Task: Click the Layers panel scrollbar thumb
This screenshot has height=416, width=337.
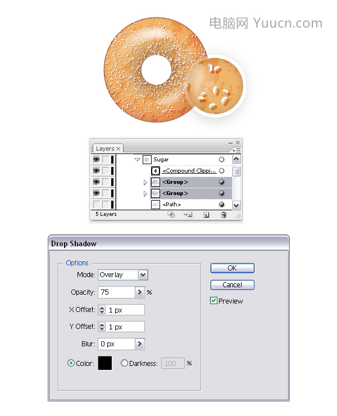Action: (x=236, y=171)
